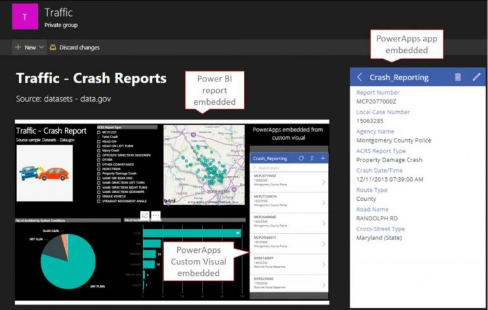Click the magenta T group logo
This screenshot has height=310, width=488.
click(x=25, y=17)
